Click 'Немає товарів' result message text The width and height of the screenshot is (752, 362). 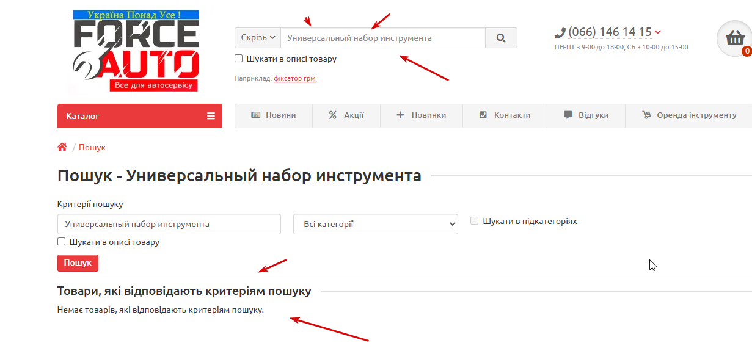coord(161,310)
